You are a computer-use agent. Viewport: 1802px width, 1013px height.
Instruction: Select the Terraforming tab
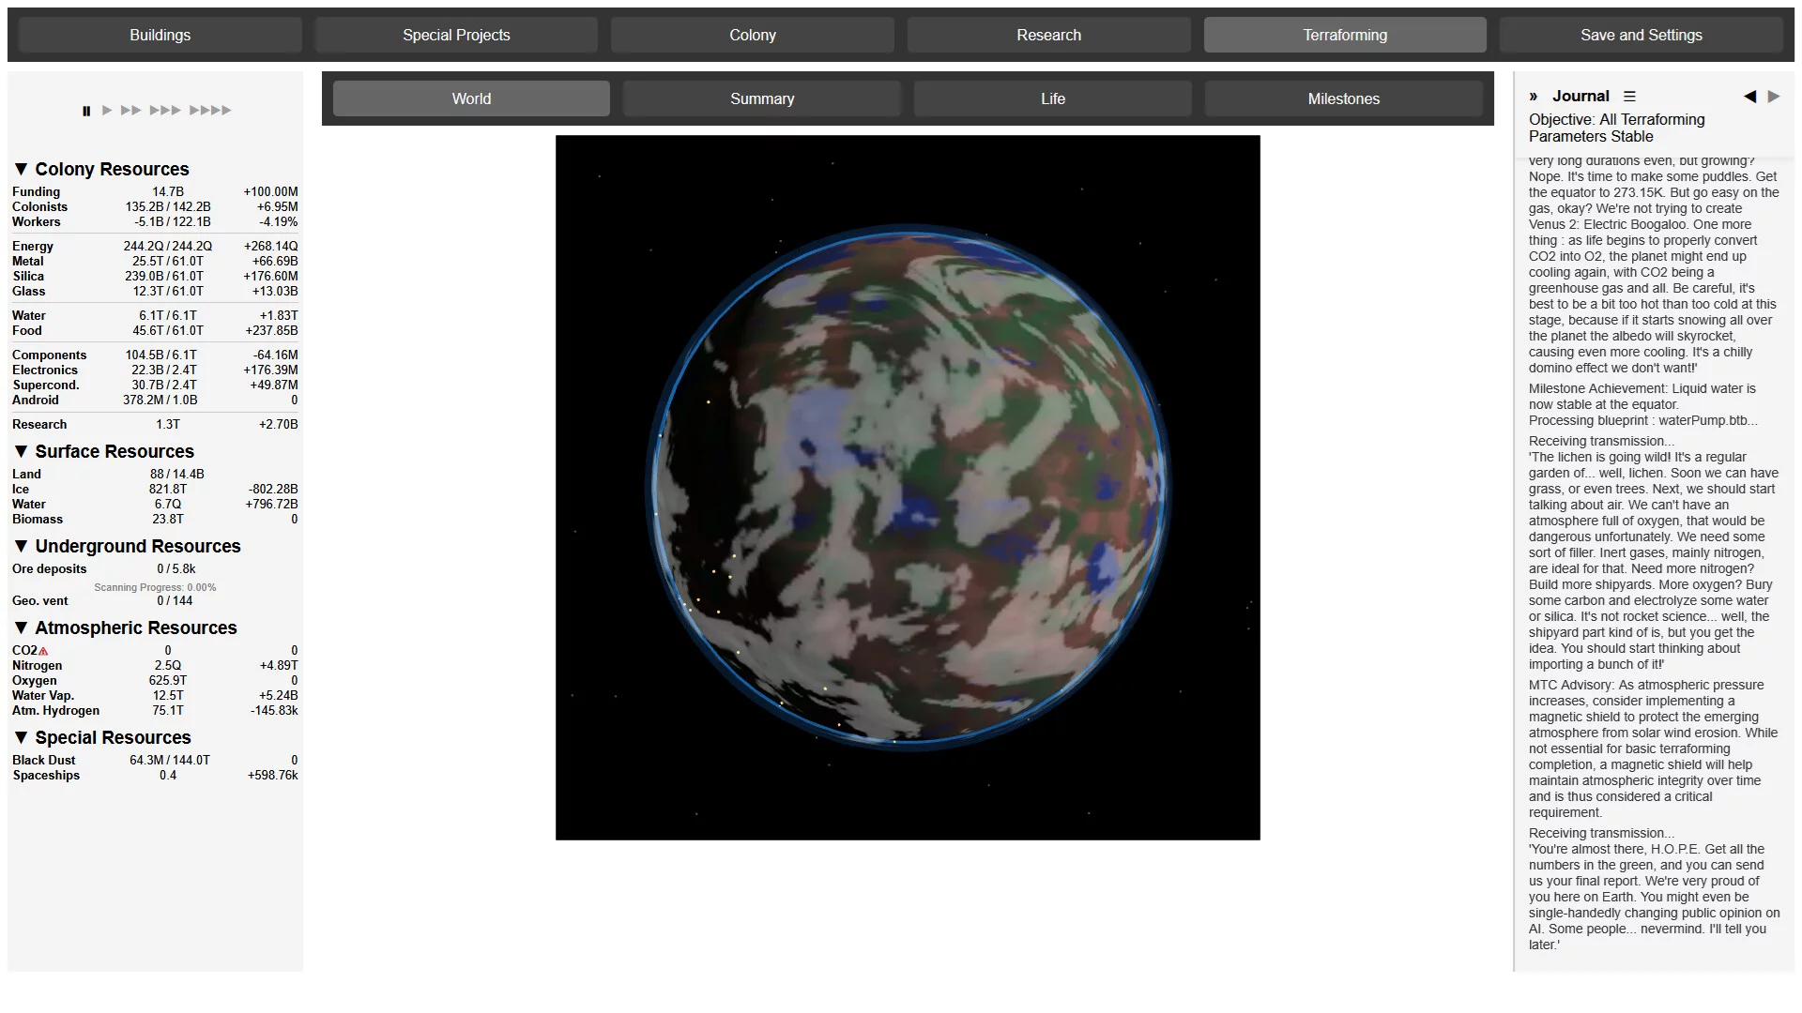(x=1345, y=35)
